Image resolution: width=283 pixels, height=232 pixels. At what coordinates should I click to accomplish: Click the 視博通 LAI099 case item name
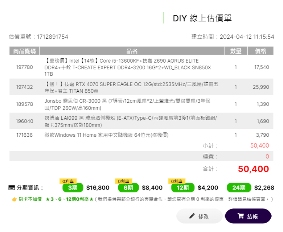point(131,121)
